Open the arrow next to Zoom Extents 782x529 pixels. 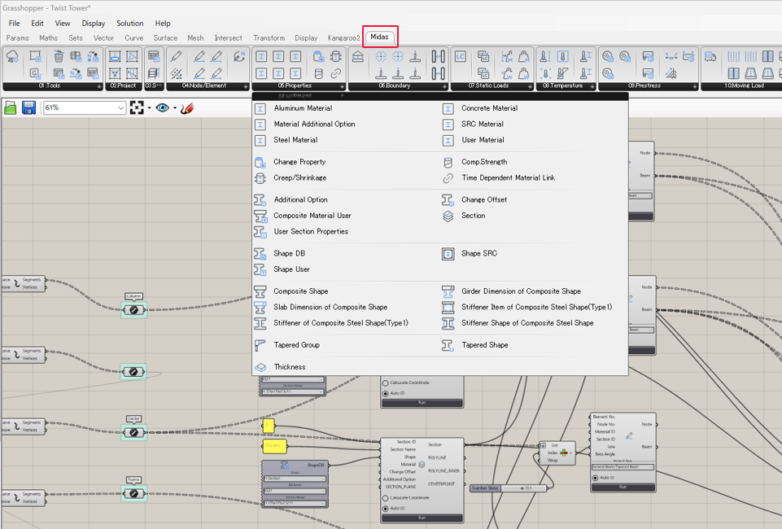149,108
